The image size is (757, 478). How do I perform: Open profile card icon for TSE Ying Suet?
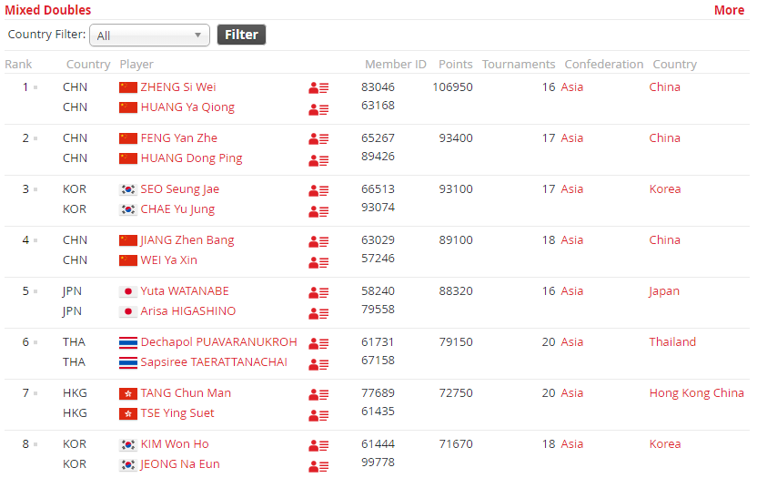point(318,416)
